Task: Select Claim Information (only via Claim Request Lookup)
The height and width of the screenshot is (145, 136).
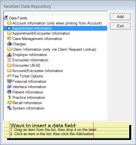Action: pyautogui.click(x=54, y=49)
